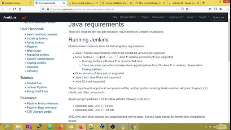
Task: Open the Glossary link
Action: click(x=32, y=71)
